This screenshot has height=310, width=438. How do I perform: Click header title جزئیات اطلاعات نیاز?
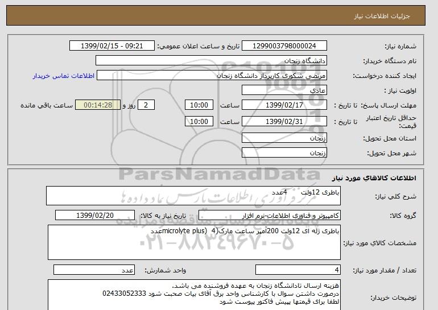382,16
